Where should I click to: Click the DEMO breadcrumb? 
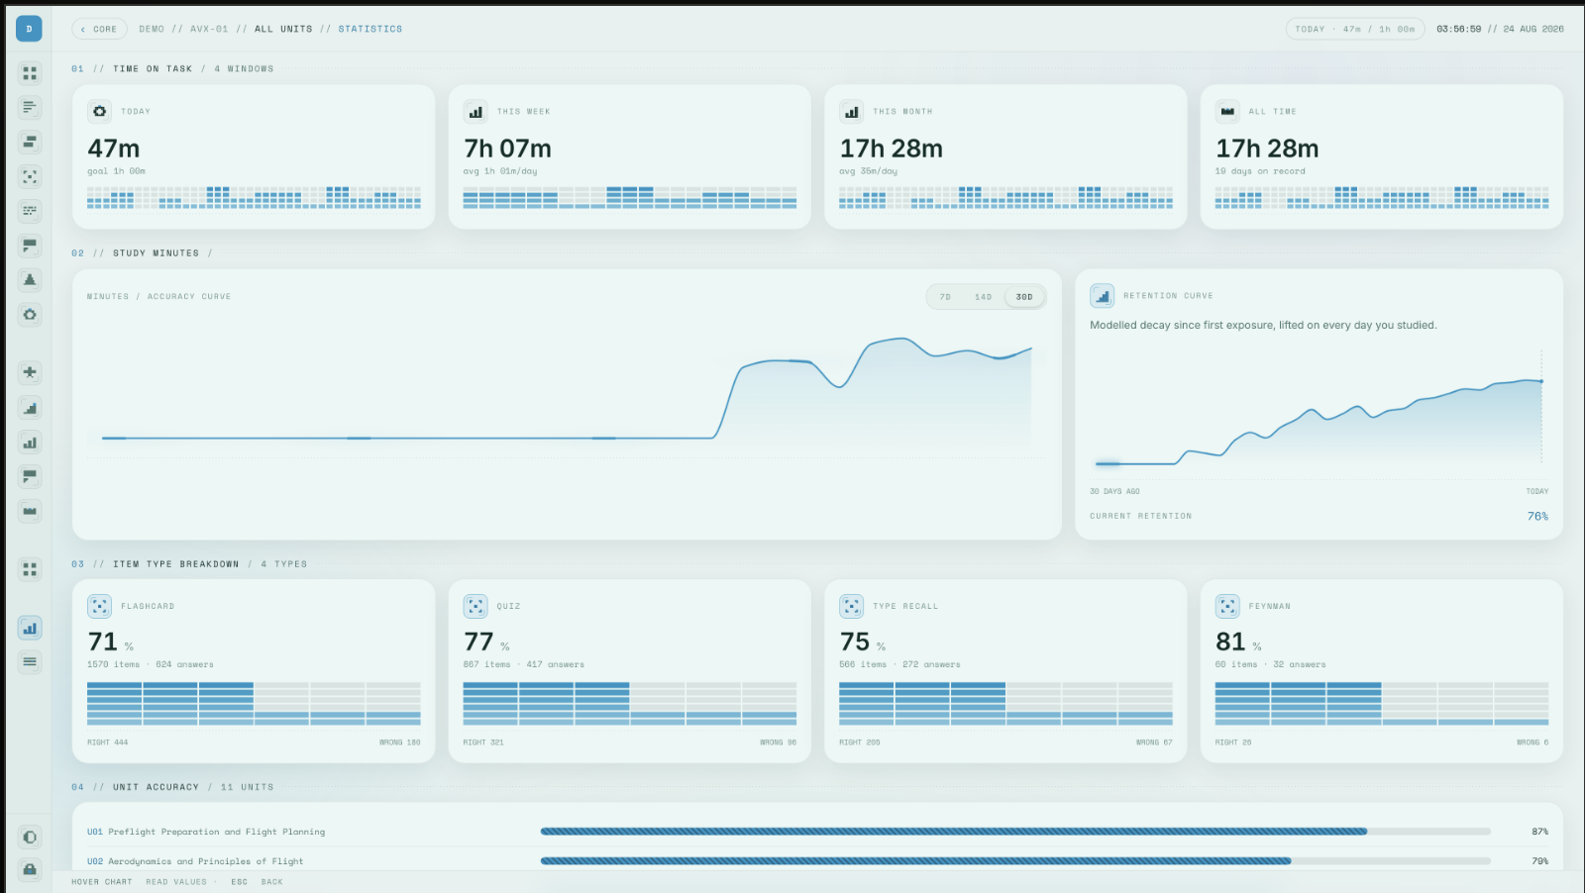[152, 29]
